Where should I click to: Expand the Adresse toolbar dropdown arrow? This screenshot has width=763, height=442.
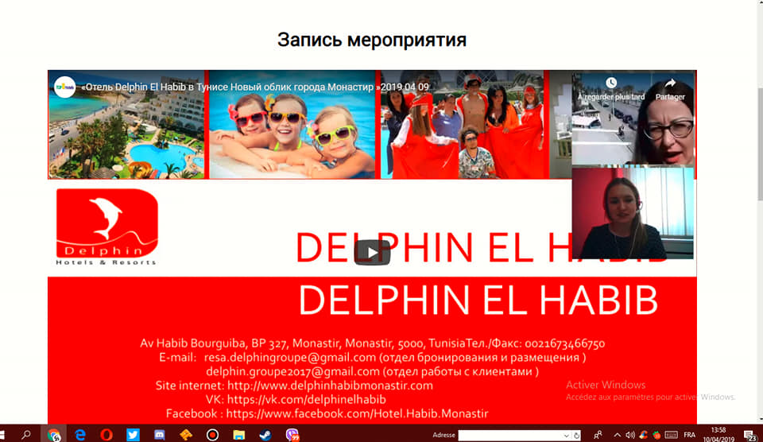tap(567, 435)
